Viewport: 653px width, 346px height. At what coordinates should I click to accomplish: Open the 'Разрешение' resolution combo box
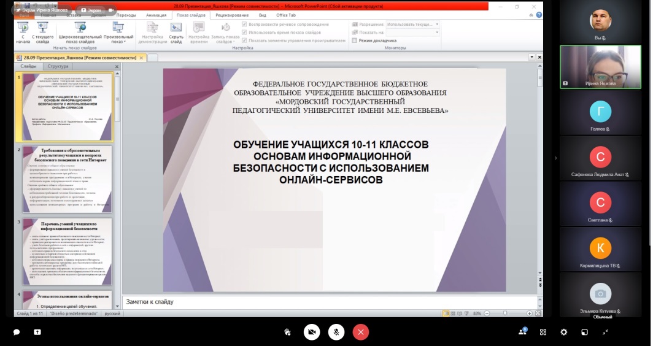[412, 25]
